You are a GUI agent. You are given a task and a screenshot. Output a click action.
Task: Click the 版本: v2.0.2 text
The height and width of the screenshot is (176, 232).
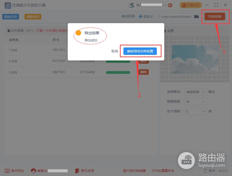pyautogui.click(x=218, y=171)
